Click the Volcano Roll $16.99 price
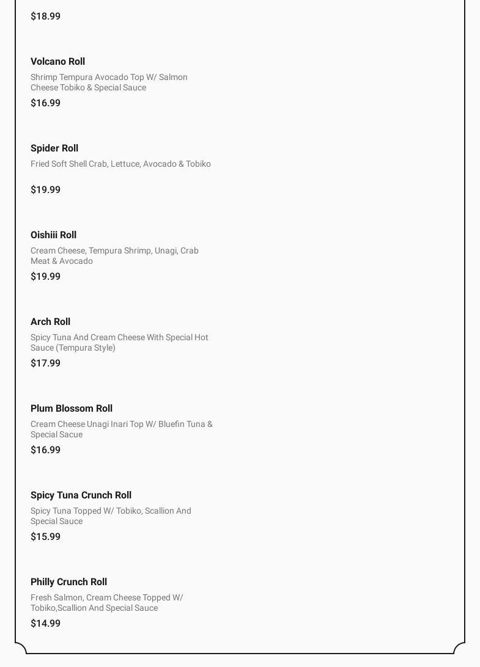 coord(45,103)
